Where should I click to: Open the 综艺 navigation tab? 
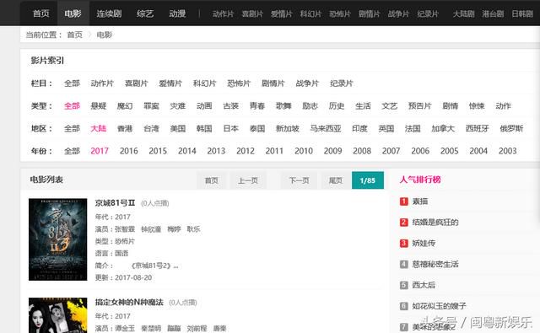pos(145,13)
